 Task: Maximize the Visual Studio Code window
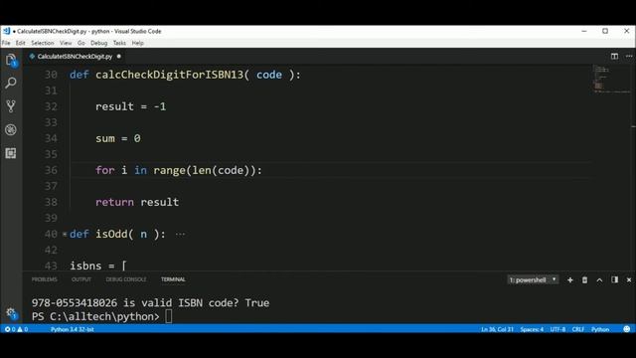click(x=605, y=31)
